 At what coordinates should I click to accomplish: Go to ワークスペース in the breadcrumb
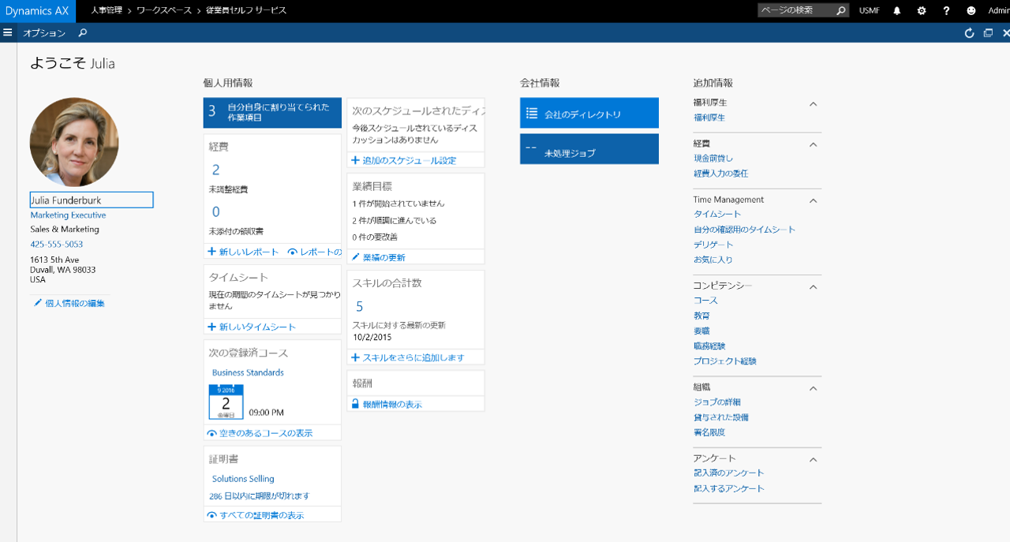(163, 11)
